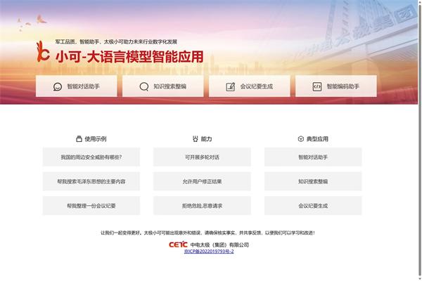Click the 能力 heading text
The width and height of the screenshot is (422, 281).
206,139
